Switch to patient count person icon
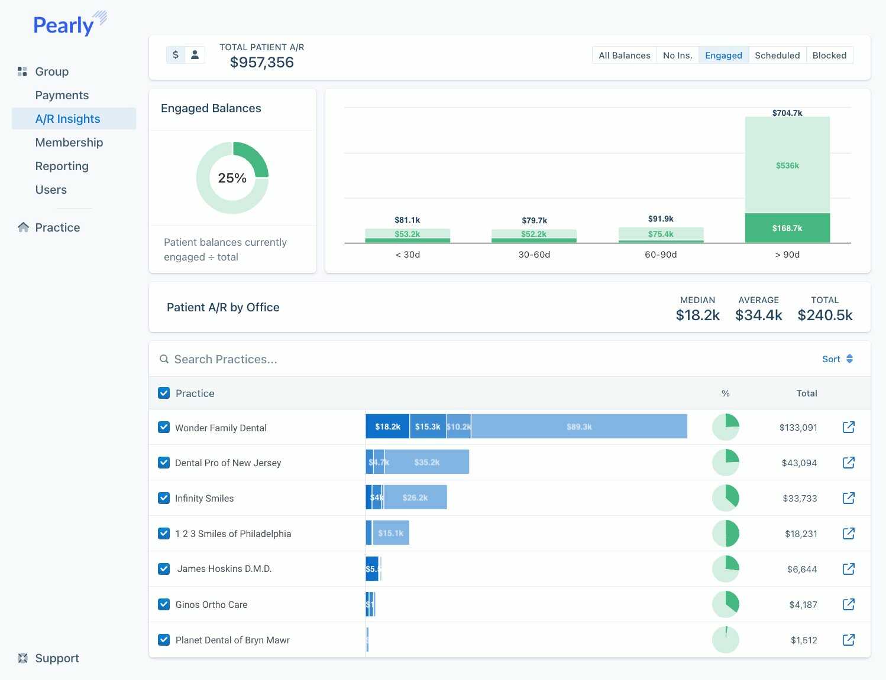The image size is (886, 680). (x=195, y=55)
